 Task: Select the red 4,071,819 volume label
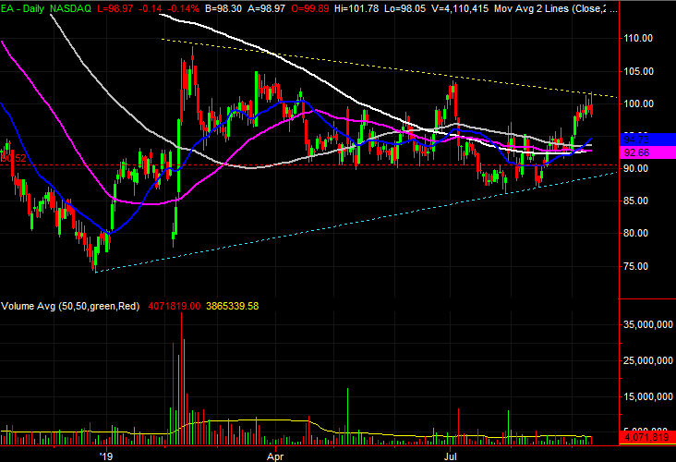[x=647, y=437]
